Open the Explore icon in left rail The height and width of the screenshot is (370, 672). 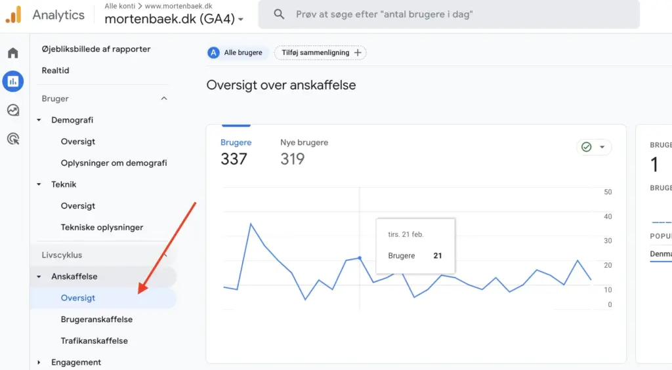(x=13, y=110)
